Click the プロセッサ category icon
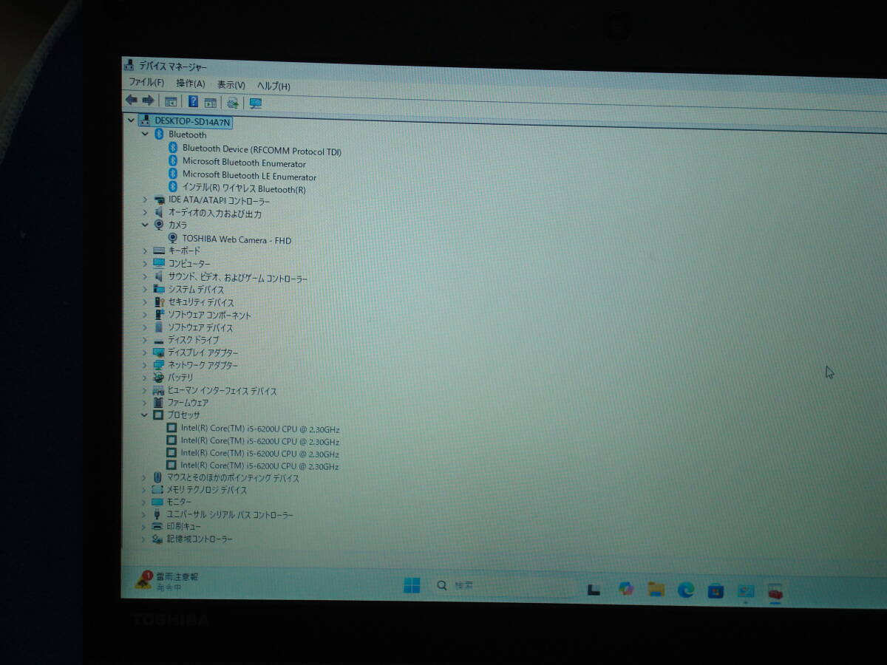 [x=157, y=415]
